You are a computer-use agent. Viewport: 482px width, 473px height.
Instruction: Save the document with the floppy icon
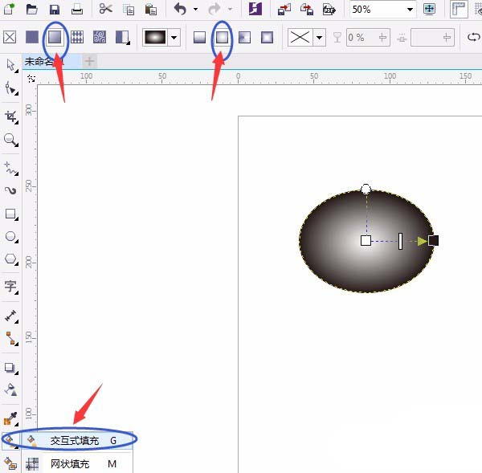pyautogui.click(x=55, y=9)
